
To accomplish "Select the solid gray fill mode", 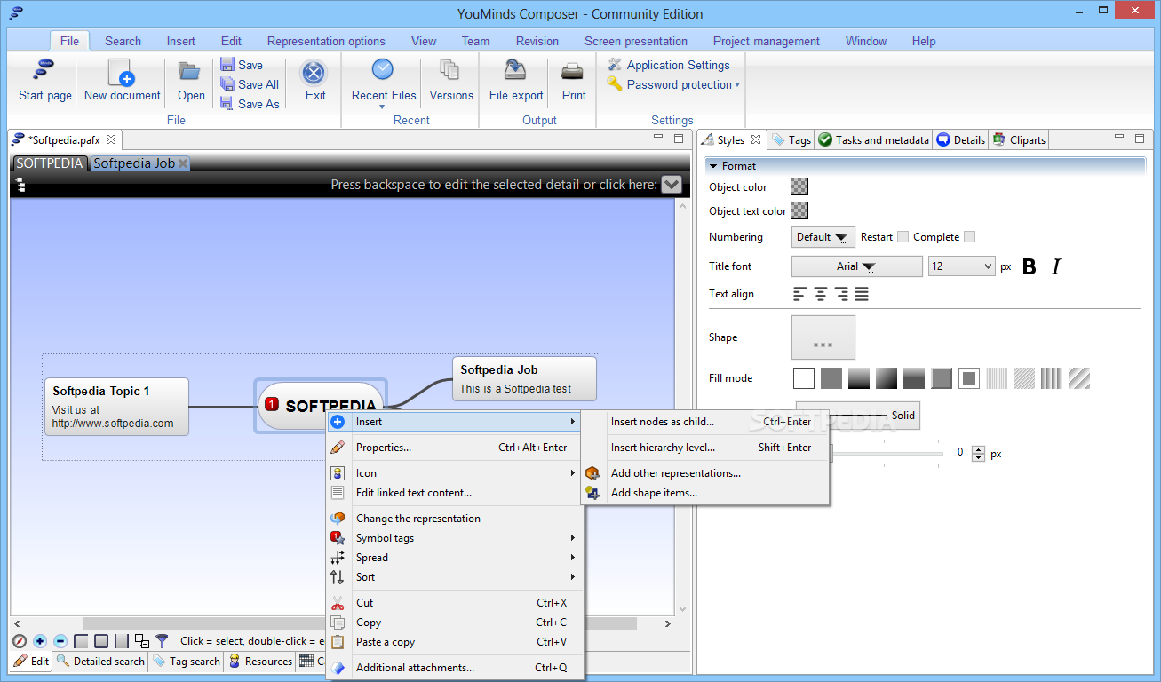I will [831, 378].
